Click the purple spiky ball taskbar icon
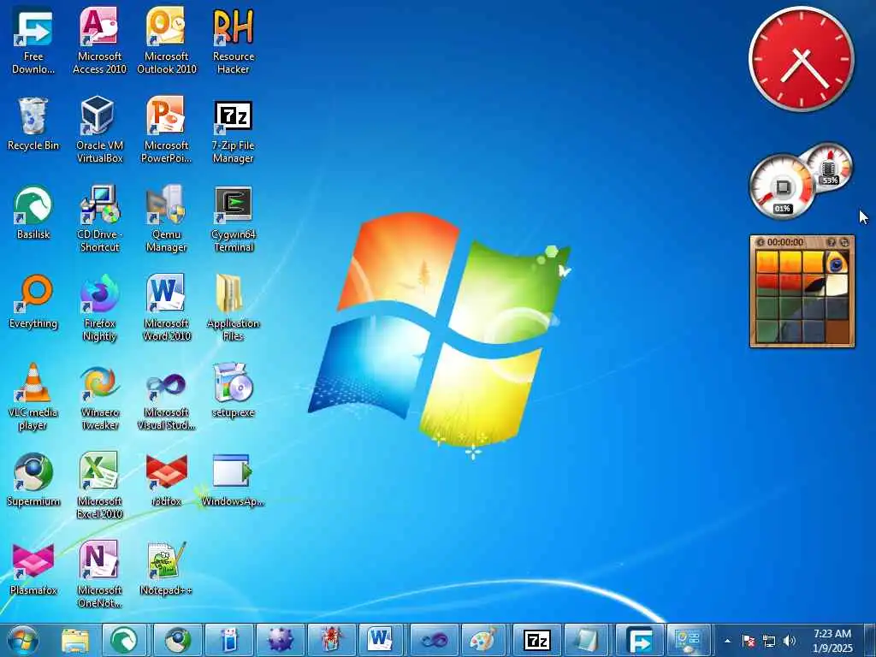 [x=280, y=640]
